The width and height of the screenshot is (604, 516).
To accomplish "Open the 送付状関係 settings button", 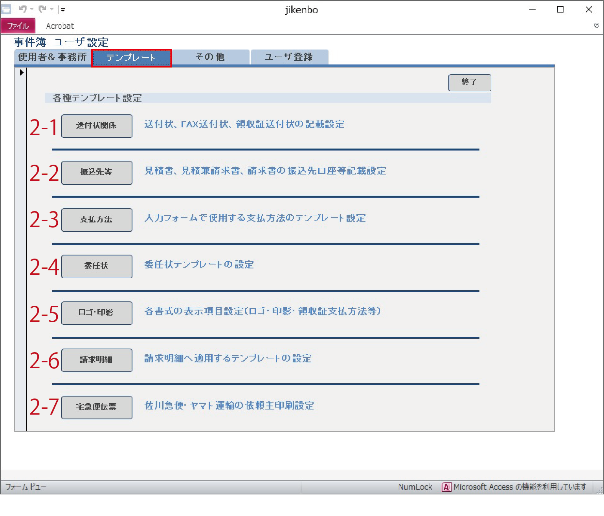I will tap(97, 126).
